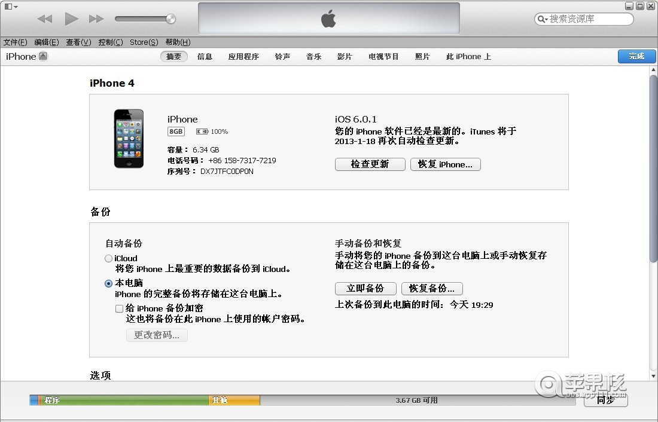Switch to the 照片 tab
Screen dimensions: 658x422
point(422,57)
